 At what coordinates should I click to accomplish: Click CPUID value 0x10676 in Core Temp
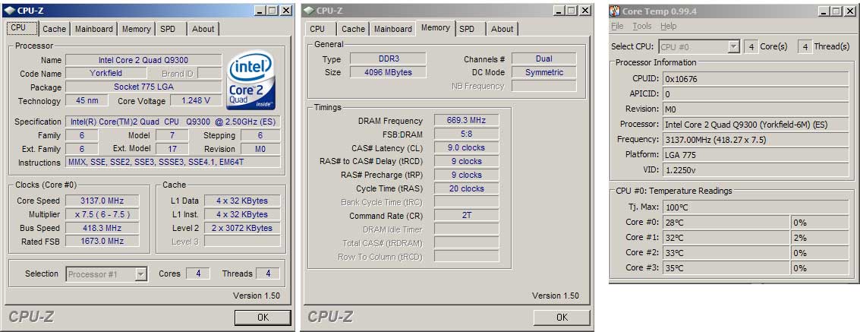click(x=756, y=79)
